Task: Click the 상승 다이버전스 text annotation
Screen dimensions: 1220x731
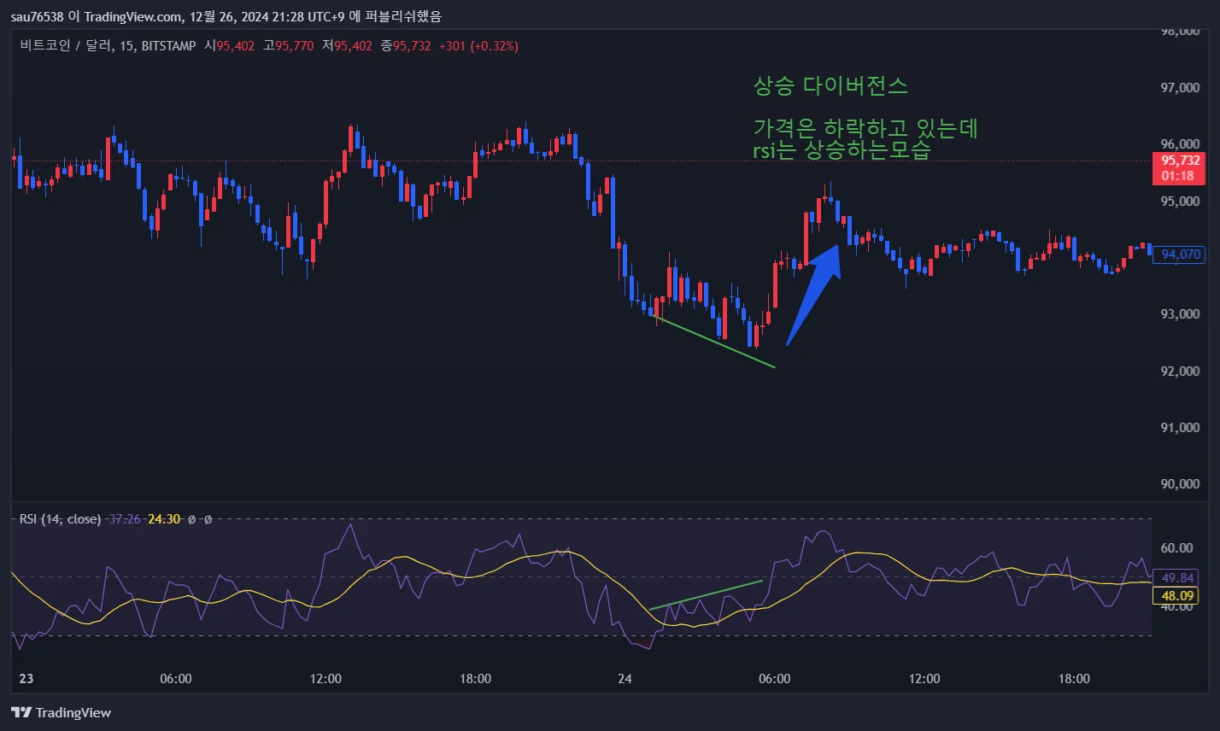Action: [x=830, y=86]
